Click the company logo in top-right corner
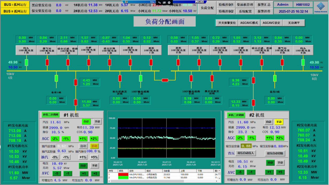This screenshot has height=185, width=329. point(320,7)
